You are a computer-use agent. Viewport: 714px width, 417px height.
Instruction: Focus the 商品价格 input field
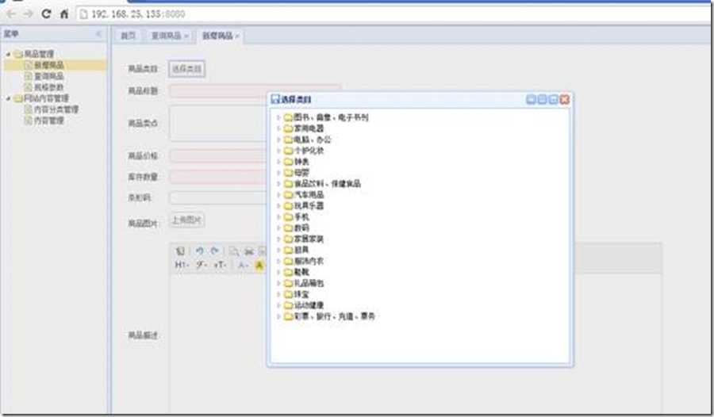pos(219,155)
